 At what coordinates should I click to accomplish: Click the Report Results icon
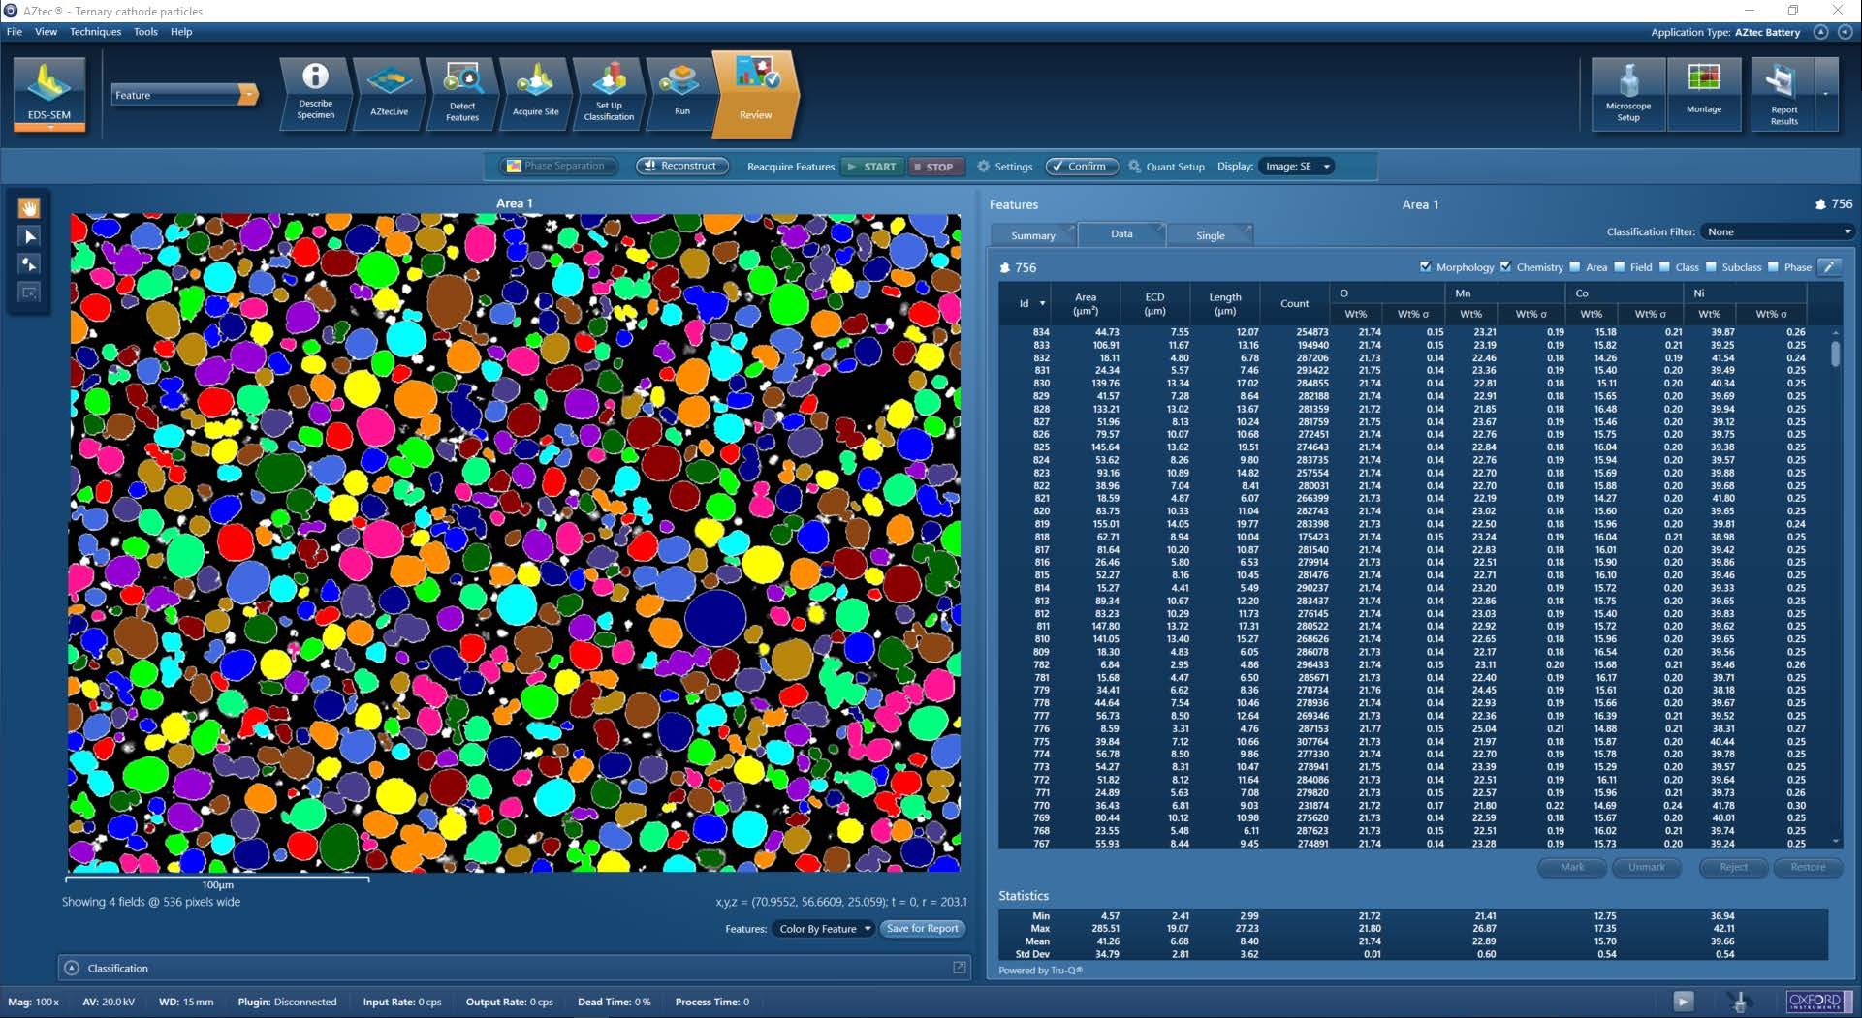pos(1783,93)
